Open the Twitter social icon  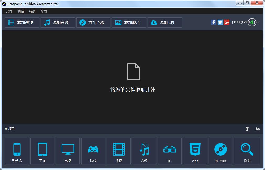[x=220, y=22]
